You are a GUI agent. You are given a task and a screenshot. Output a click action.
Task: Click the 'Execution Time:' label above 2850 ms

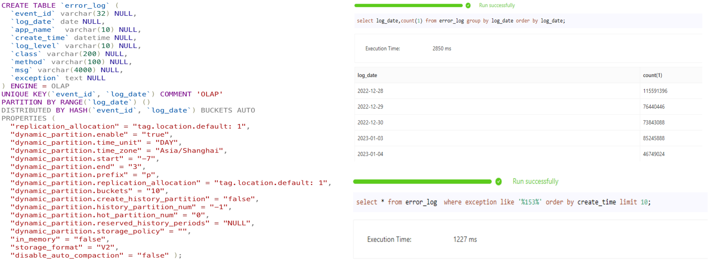[x=383, y=48]
